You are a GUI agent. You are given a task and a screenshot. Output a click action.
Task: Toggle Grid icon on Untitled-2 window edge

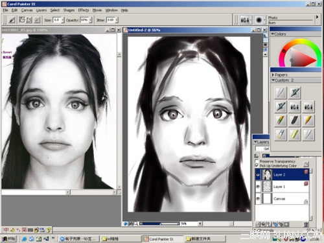coord(266,40)
